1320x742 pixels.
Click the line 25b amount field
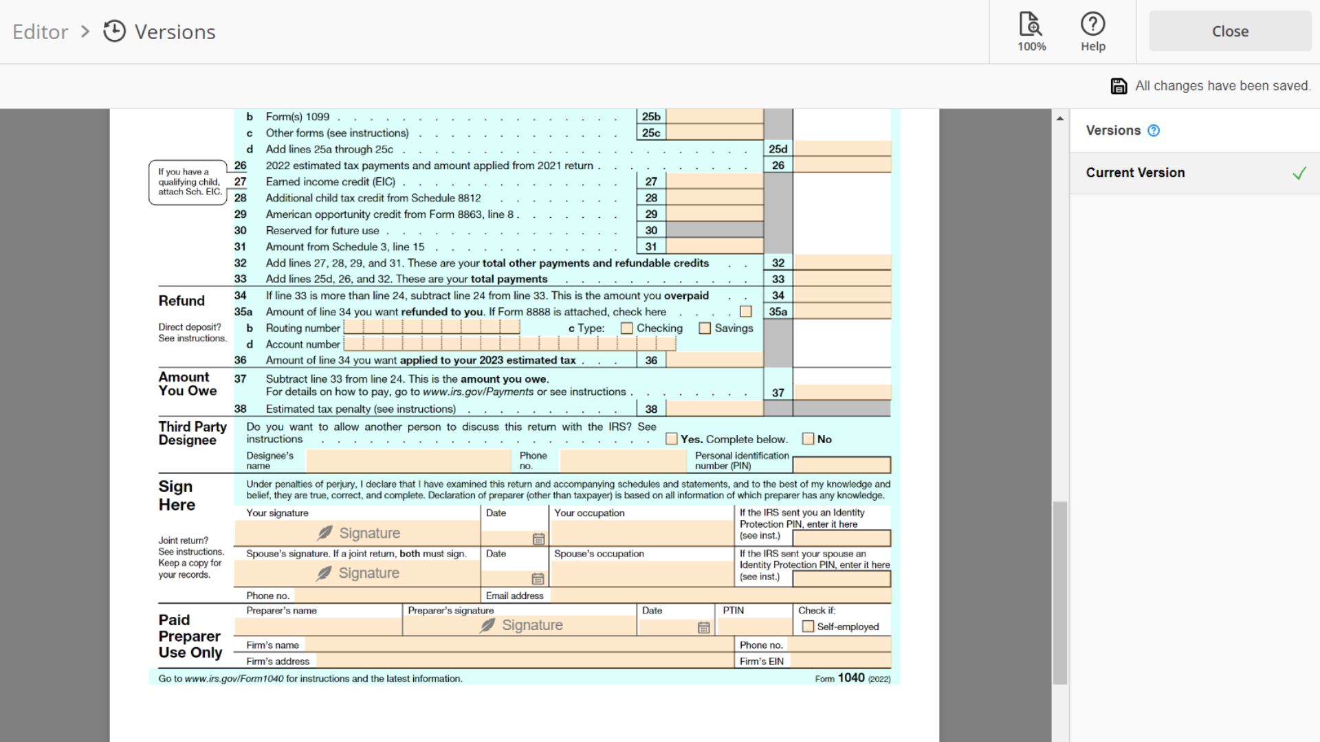click(x=715, y=117)
